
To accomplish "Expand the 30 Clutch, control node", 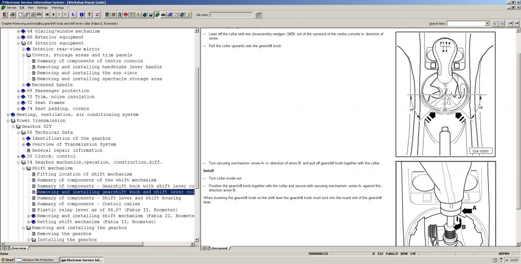I will tap(19, 156).
